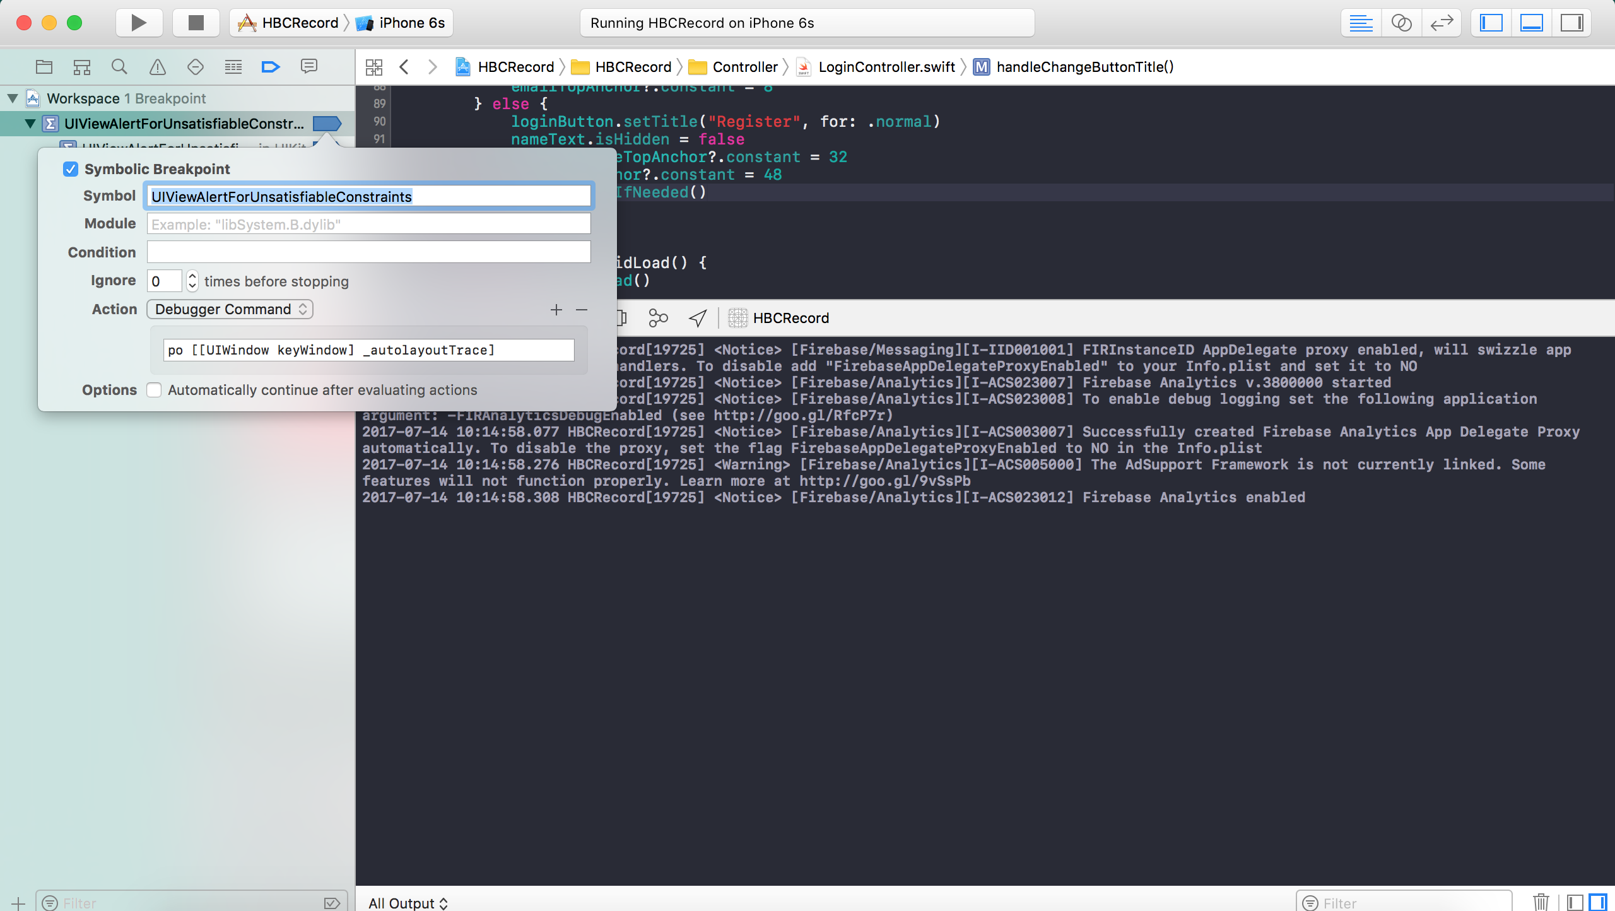This screenshot has height=911, width=1615.
Task: Open the All Output popup menu
Action: click(408, 903)
